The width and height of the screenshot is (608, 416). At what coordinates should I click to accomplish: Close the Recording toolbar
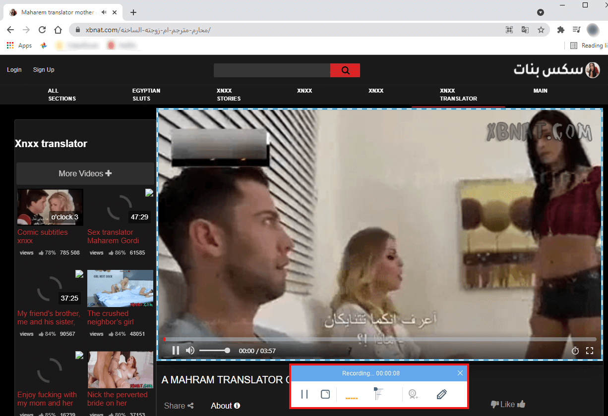click(x=460, y=373)
